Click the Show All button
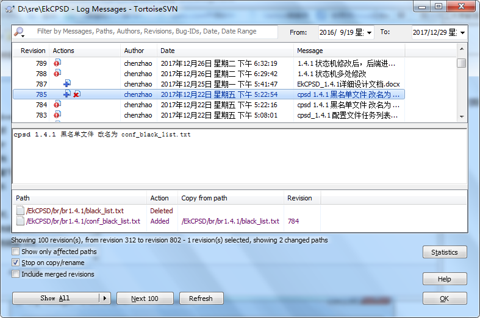 point(56,298)
